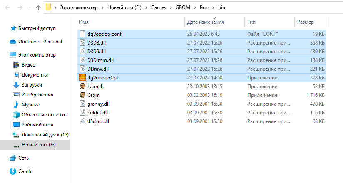Open the chevron after Этот компьютер breadcrumb

103,7
